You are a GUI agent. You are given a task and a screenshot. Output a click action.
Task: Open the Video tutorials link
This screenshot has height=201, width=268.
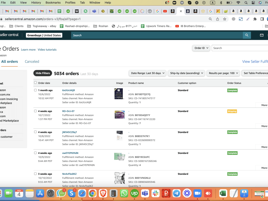click(47, 50)
